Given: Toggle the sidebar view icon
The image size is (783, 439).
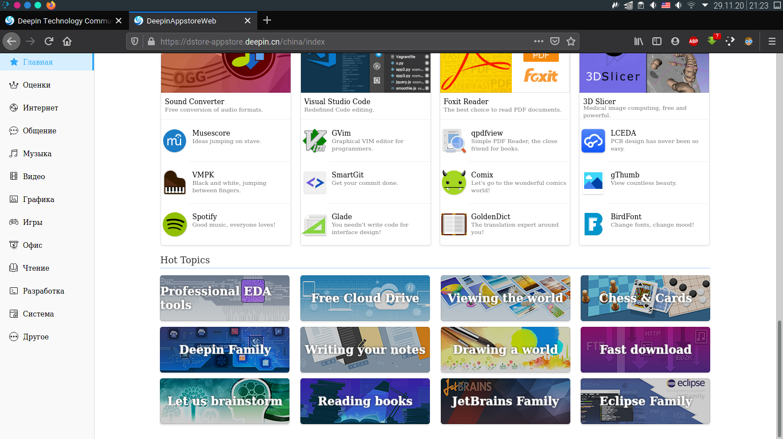Looking at the screenshot, I should coord(657,41).
